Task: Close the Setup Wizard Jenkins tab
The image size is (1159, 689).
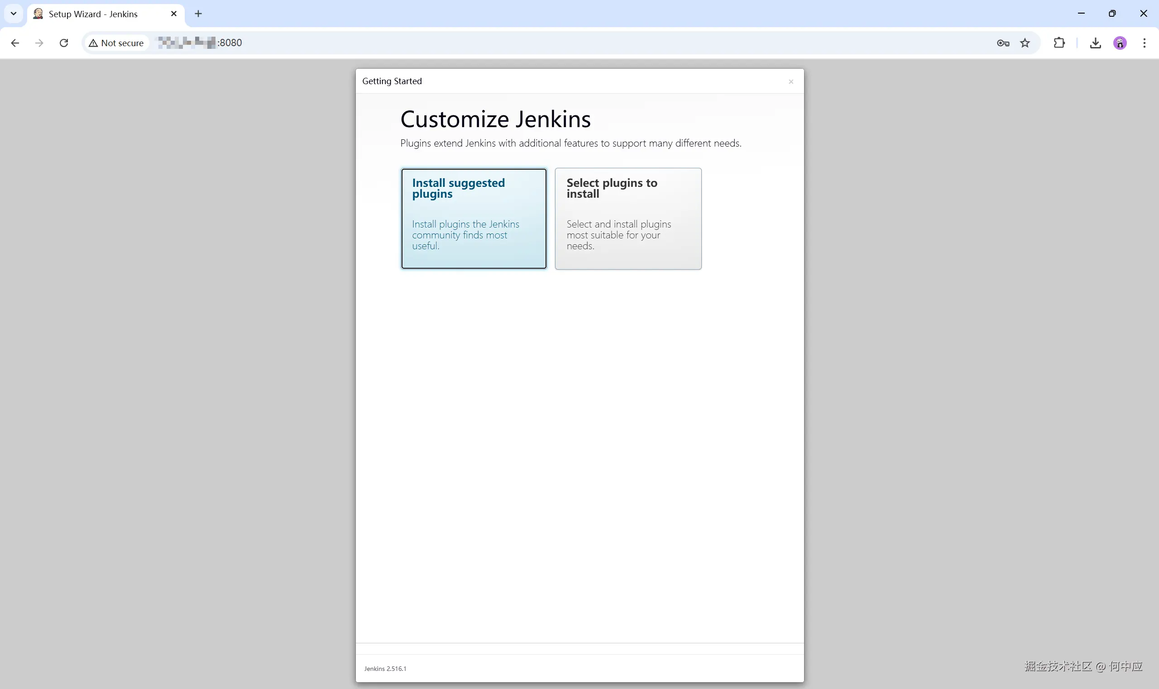Action: coord(174,14)
